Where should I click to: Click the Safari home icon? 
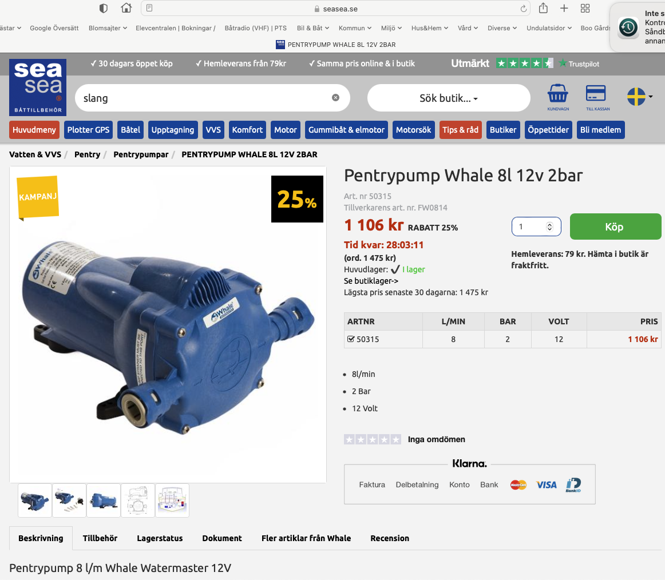click(126, 8)
